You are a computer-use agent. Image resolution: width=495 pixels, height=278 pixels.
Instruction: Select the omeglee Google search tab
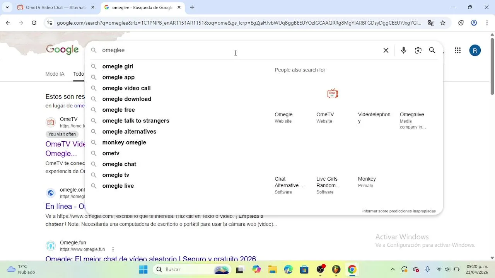click(x=142, y=7)
